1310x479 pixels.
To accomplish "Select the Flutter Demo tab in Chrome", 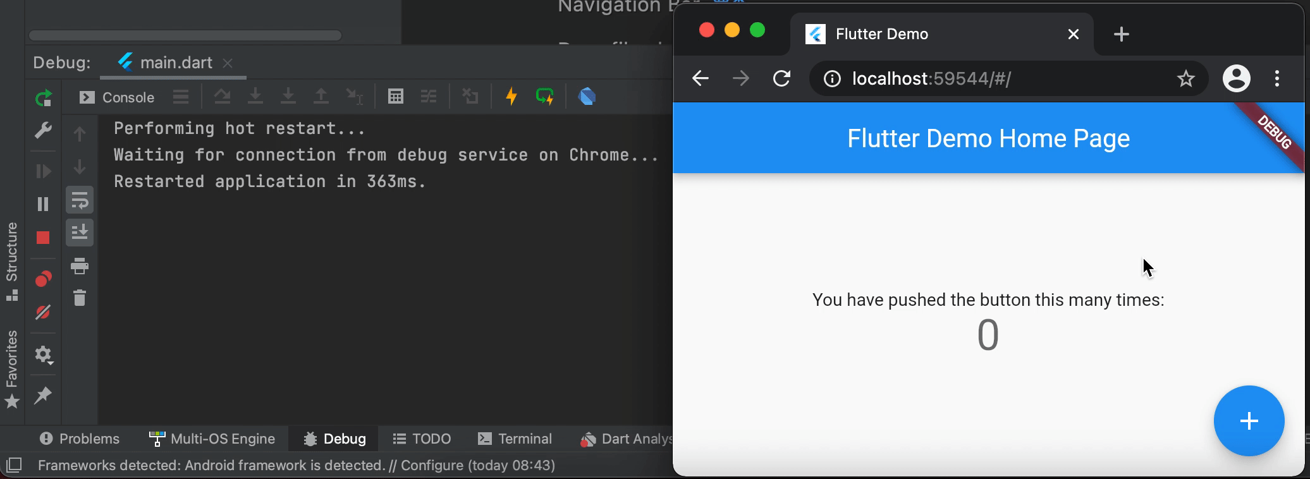I will coord(941,34).
